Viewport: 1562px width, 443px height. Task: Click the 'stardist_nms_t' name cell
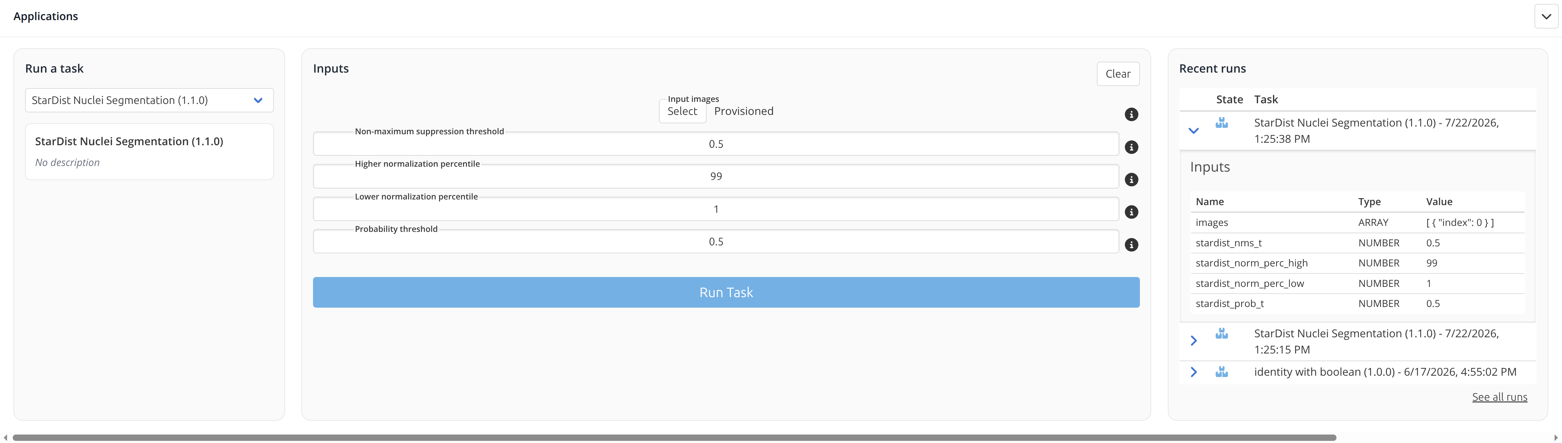click(x=1228, y=243)
